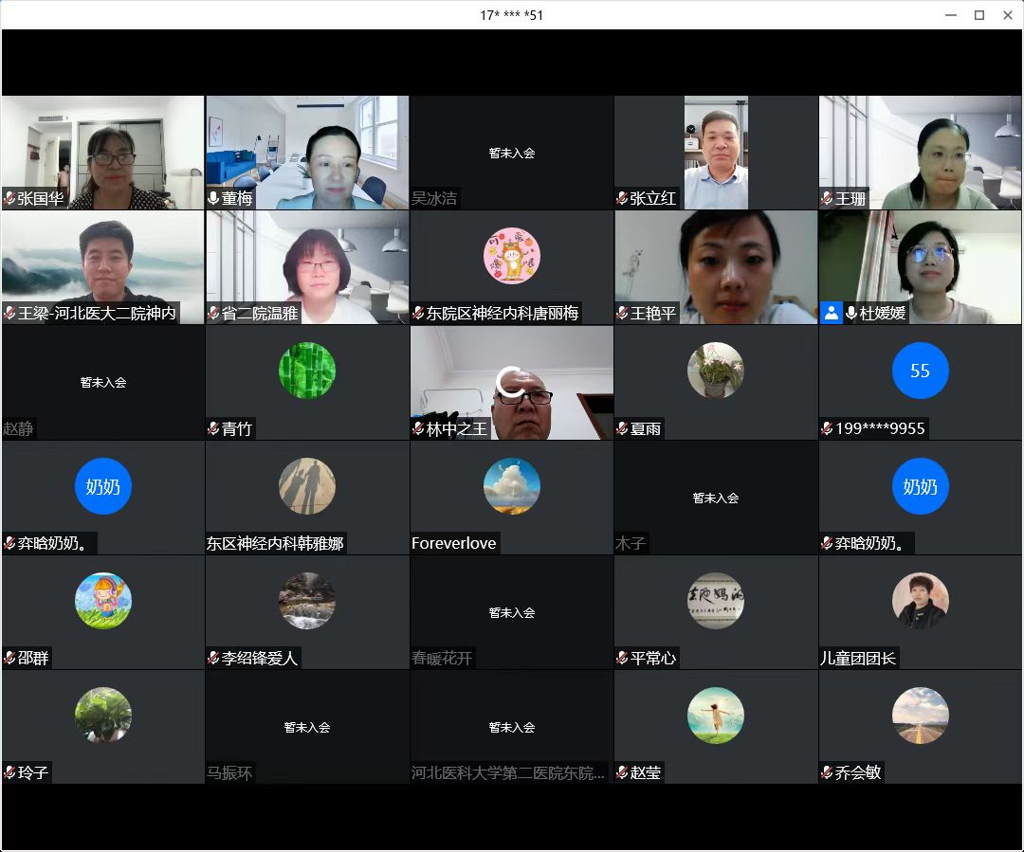Click the blue host person icon by 杜媛媛
This screenshot has width=1024, height=852.
[832, 314]
